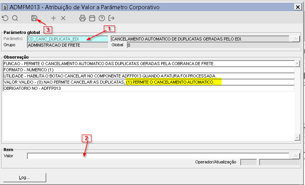Click lookup button beside parameter description
The height and width of the screenshot is (185, 305).
pos(296,39)
